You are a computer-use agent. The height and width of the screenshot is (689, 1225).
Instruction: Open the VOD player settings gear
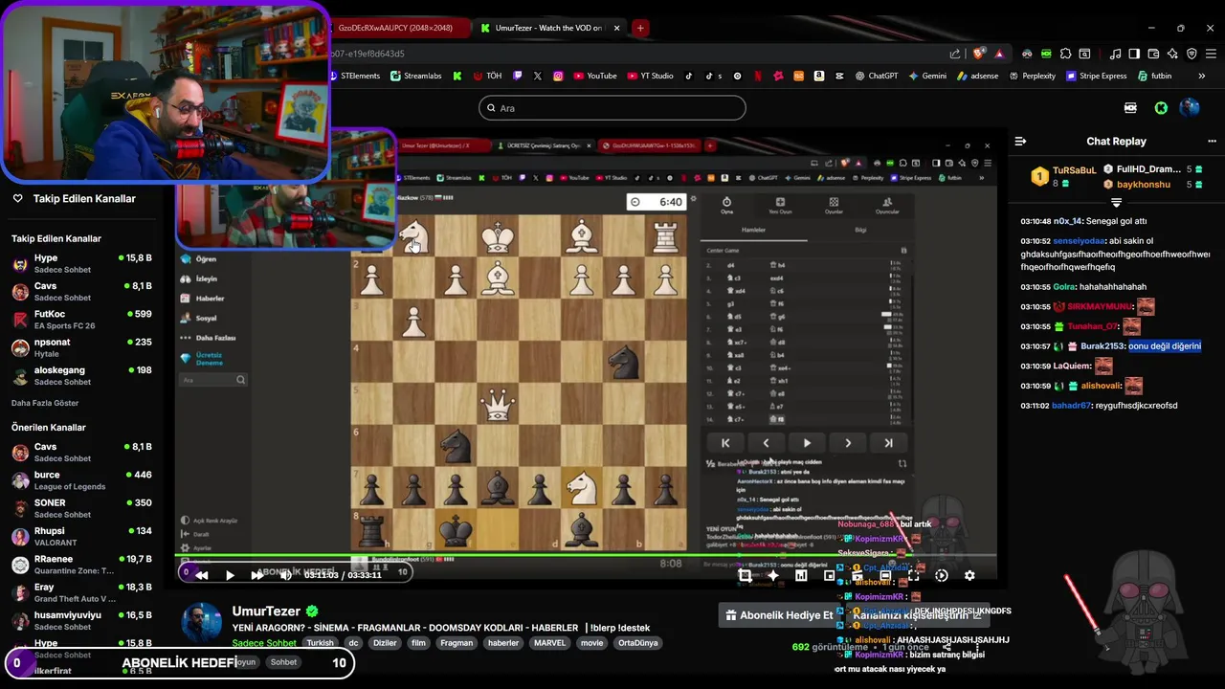[x=969, y=575]
